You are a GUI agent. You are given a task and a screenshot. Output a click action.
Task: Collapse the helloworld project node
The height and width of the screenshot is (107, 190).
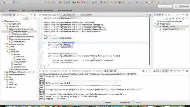[3, 21]
